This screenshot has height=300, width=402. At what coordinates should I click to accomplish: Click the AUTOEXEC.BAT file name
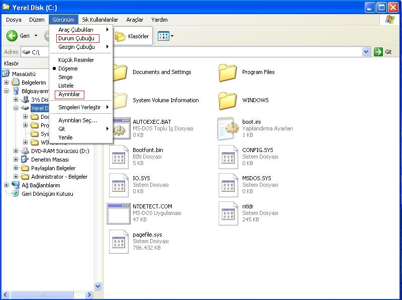(152, 122)
